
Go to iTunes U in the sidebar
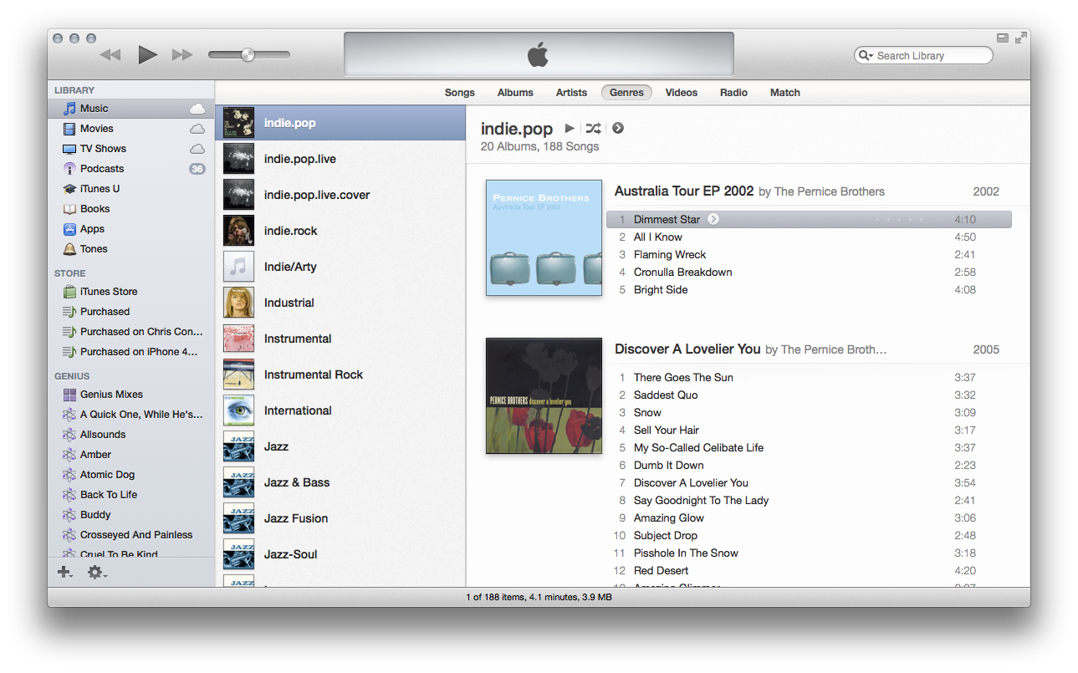tap(131, 189)
